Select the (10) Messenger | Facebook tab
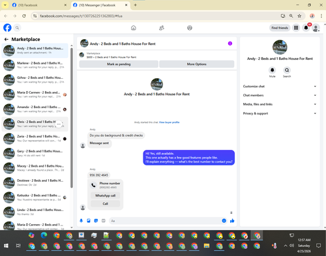The height and width of the screenshot is (256, 326). click(x=100, y=5)
